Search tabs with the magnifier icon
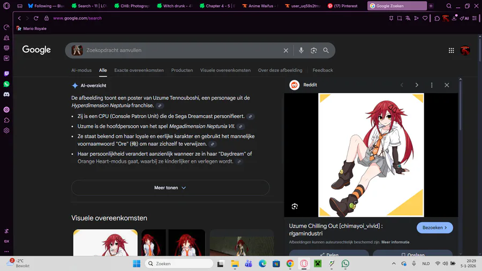Viewport: 482px width, 271px height. [x=449, y=6]
